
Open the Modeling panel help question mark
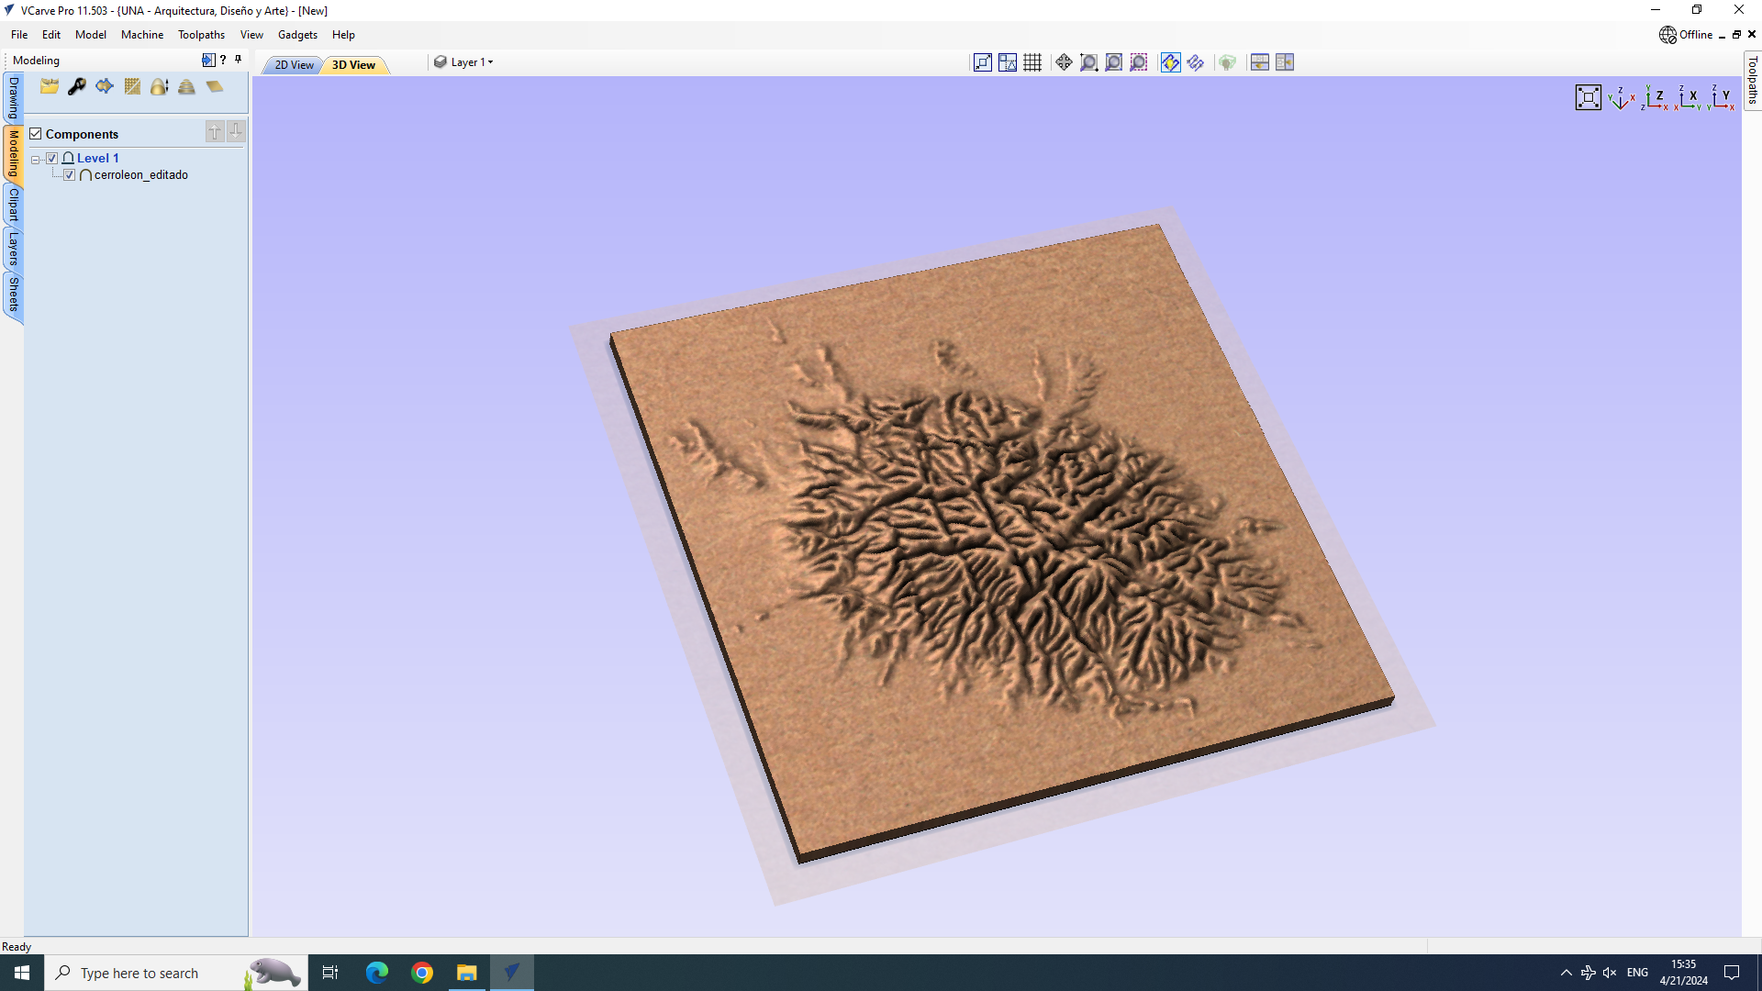223,60
